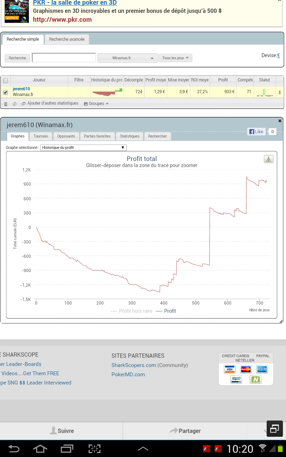286x457 pixels.
Task: Tap the Suivre button
Action: click(62, 431)
